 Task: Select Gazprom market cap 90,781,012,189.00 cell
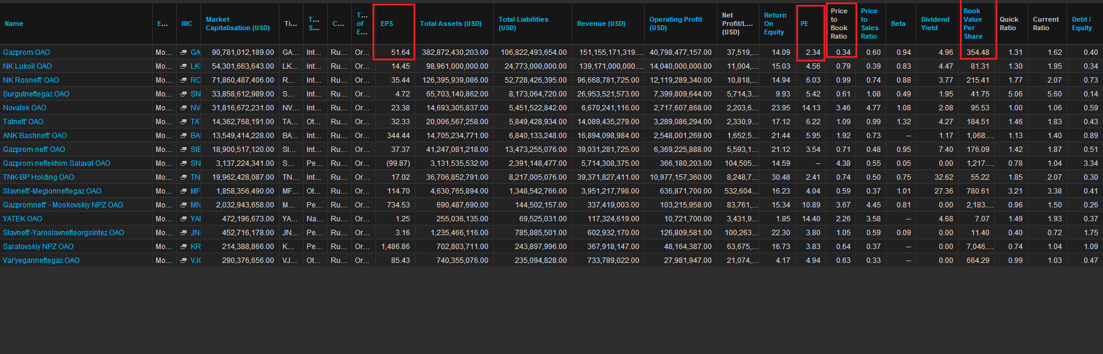pos(243,52)
